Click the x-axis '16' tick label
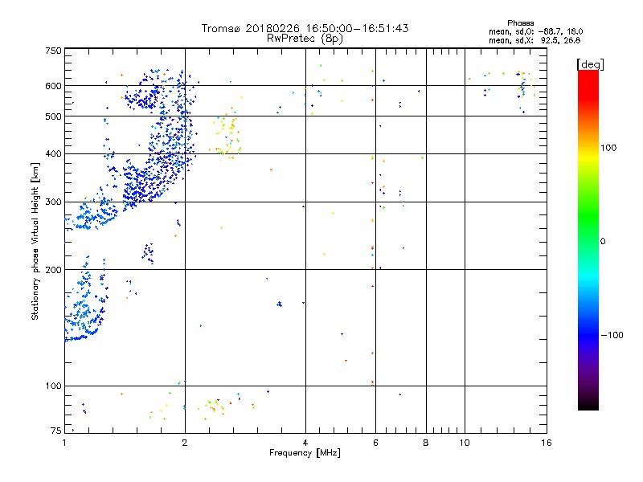Viewport: 643px width, 482px height. pos(547,443)
